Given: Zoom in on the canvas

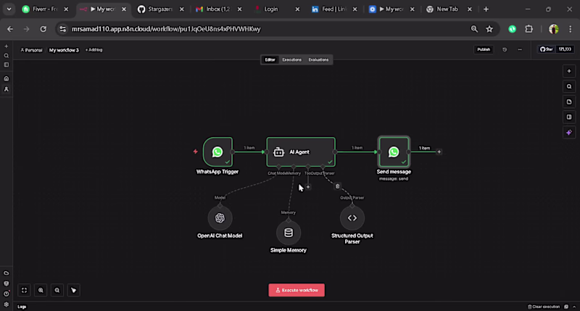Looking at the screenshot, I should [x=41, y=290].
